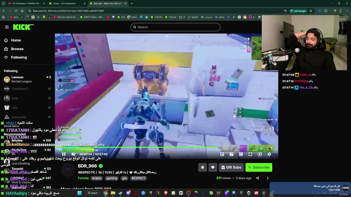Bookmark this page with the star icon
The width and height of the screenshot is (351, 197).
coord(311,11)
